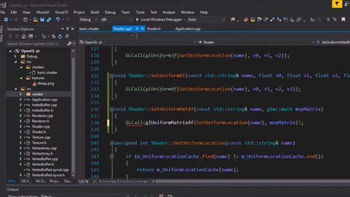This screenshot has height=197, width=350.
Task: Close the Shader.cpp tab
Action: tap(142, 29)
